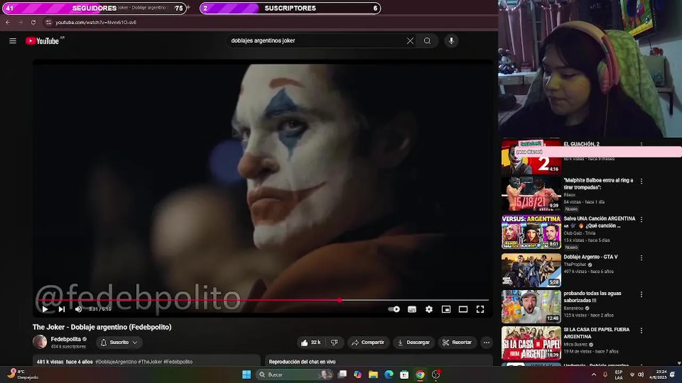
Task: Start voice search with microphone
Action: (x=451, y=41)
